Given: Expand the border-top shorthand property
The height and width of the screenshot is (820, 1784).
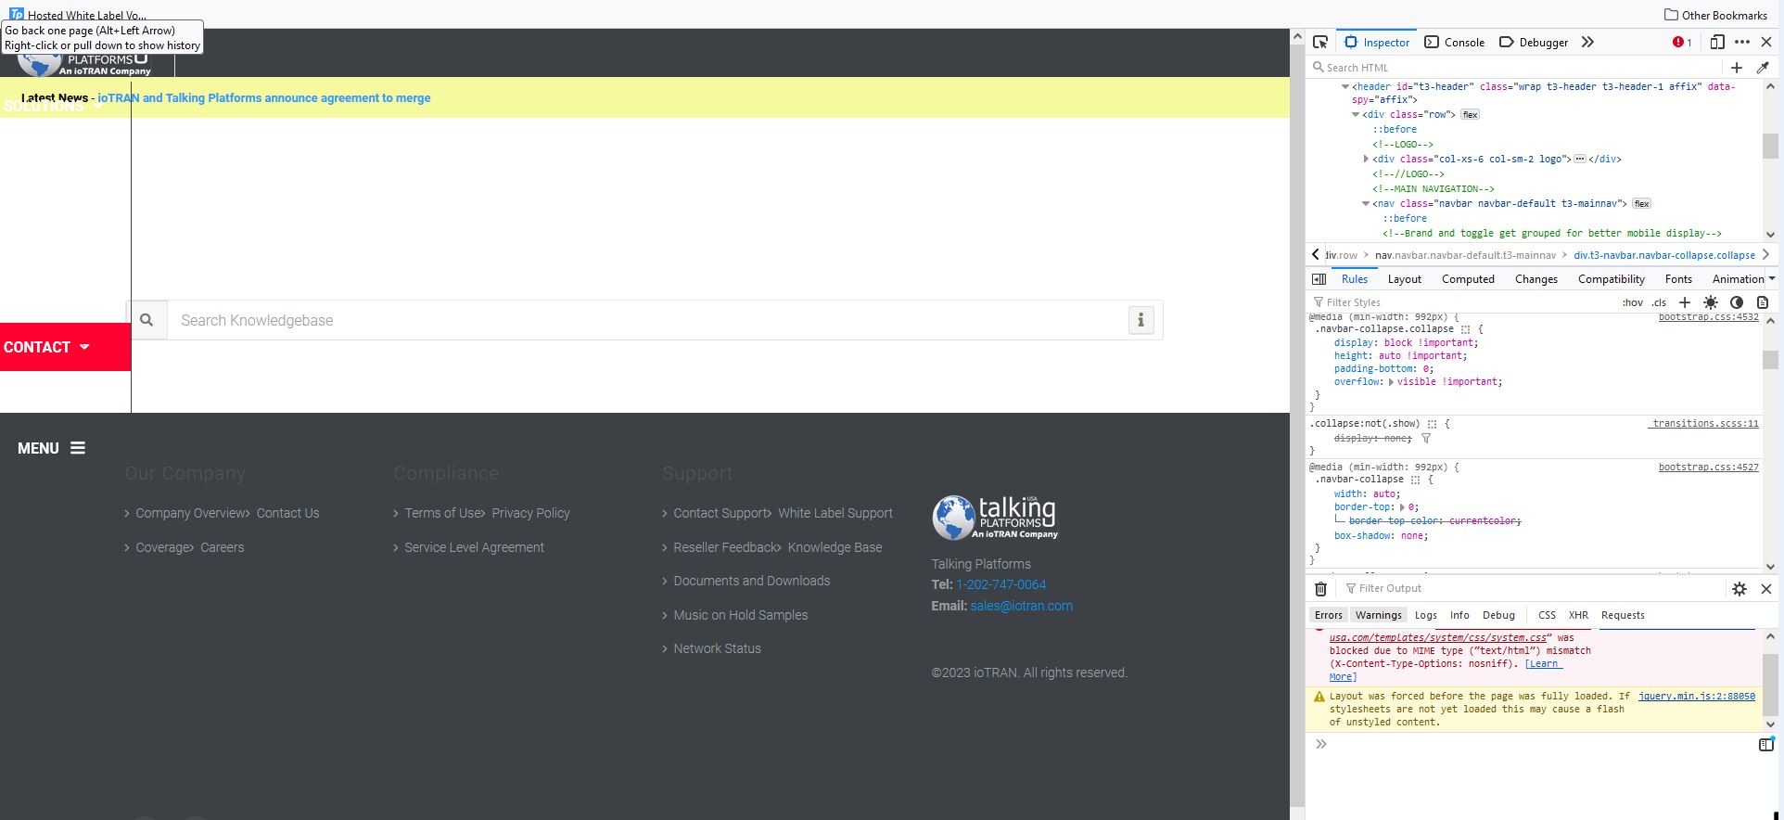Looking at the screenshot, I should pyautogui.click(x=1402, y=507).
